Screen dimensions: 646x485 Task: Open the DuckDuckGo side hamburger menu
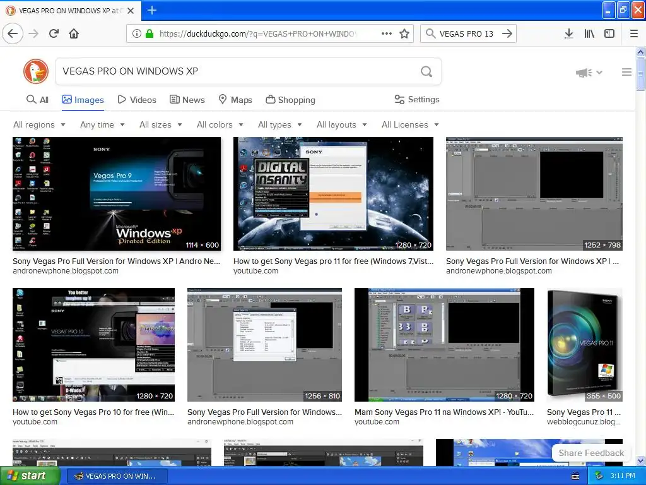click(x=626, y=72)
